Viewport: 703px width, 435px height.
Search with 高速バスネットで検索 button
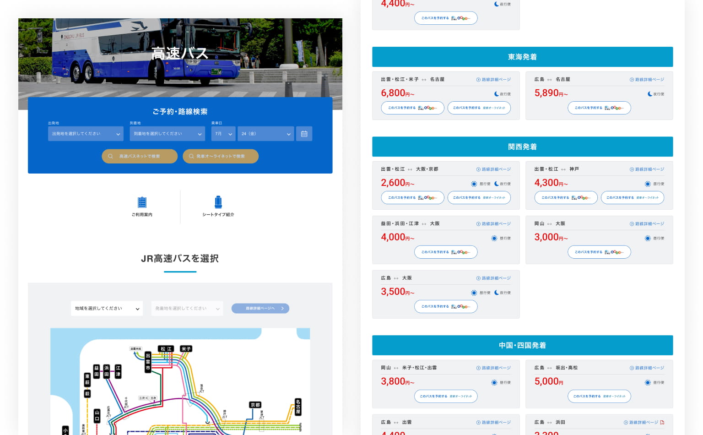click(x=140, y=156)
